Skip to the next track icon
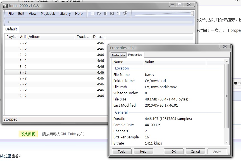 (118, 14)
